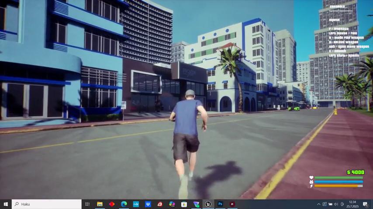Click the green car down the street
The width and height of the screenshot is (373, 209).
click(x=297, y=109)
